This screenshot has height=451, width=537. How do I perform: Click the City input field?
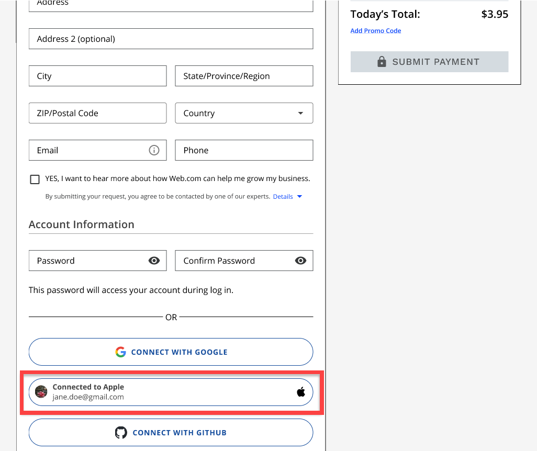97,76
